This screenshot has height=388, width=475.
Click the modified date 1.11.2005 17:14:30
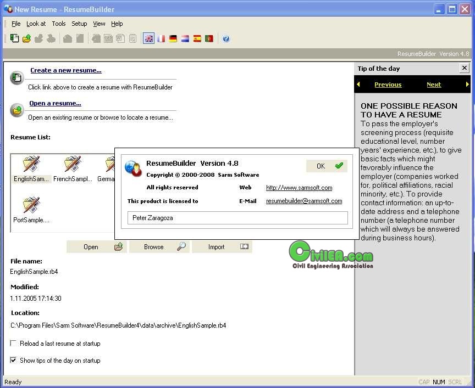pyautogui.click(x=35, y=298)
